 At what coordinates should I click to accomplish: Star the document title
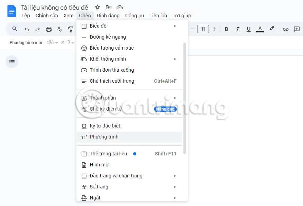(x=98, y=7)
